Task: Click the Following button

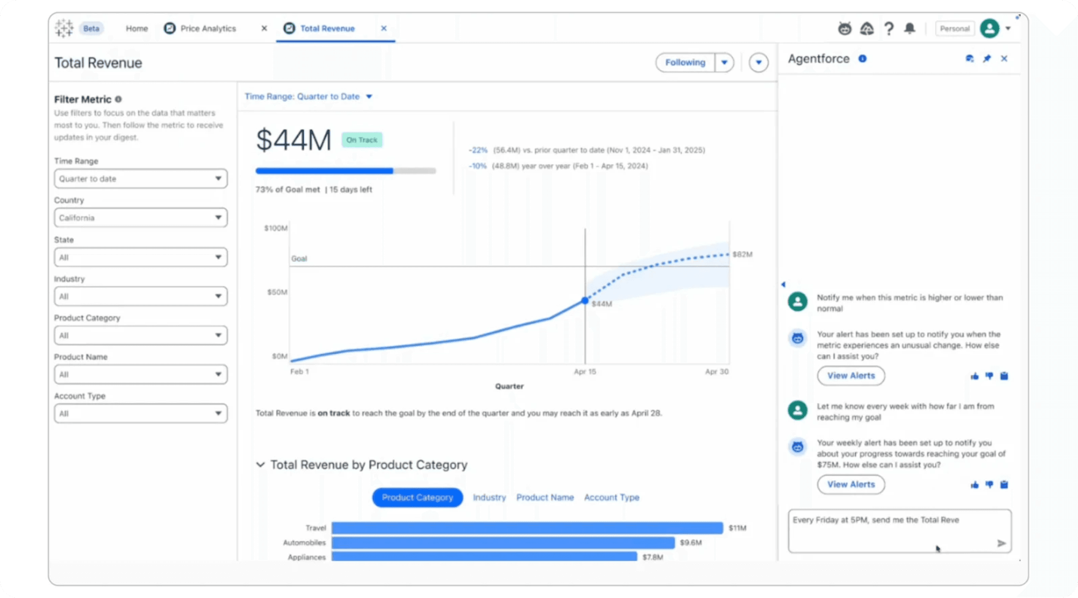Action: click(x=685, y=63)
